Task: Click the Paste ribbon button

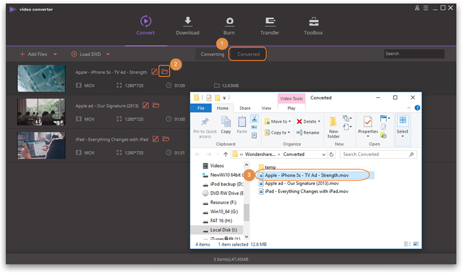Action: point(242,125)
